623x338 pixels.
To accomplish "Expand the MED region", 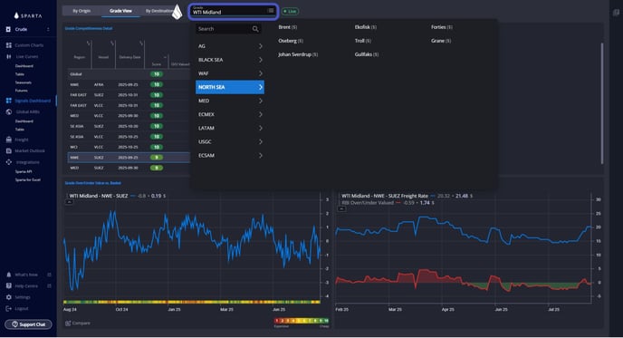I will tap(230, 101).
